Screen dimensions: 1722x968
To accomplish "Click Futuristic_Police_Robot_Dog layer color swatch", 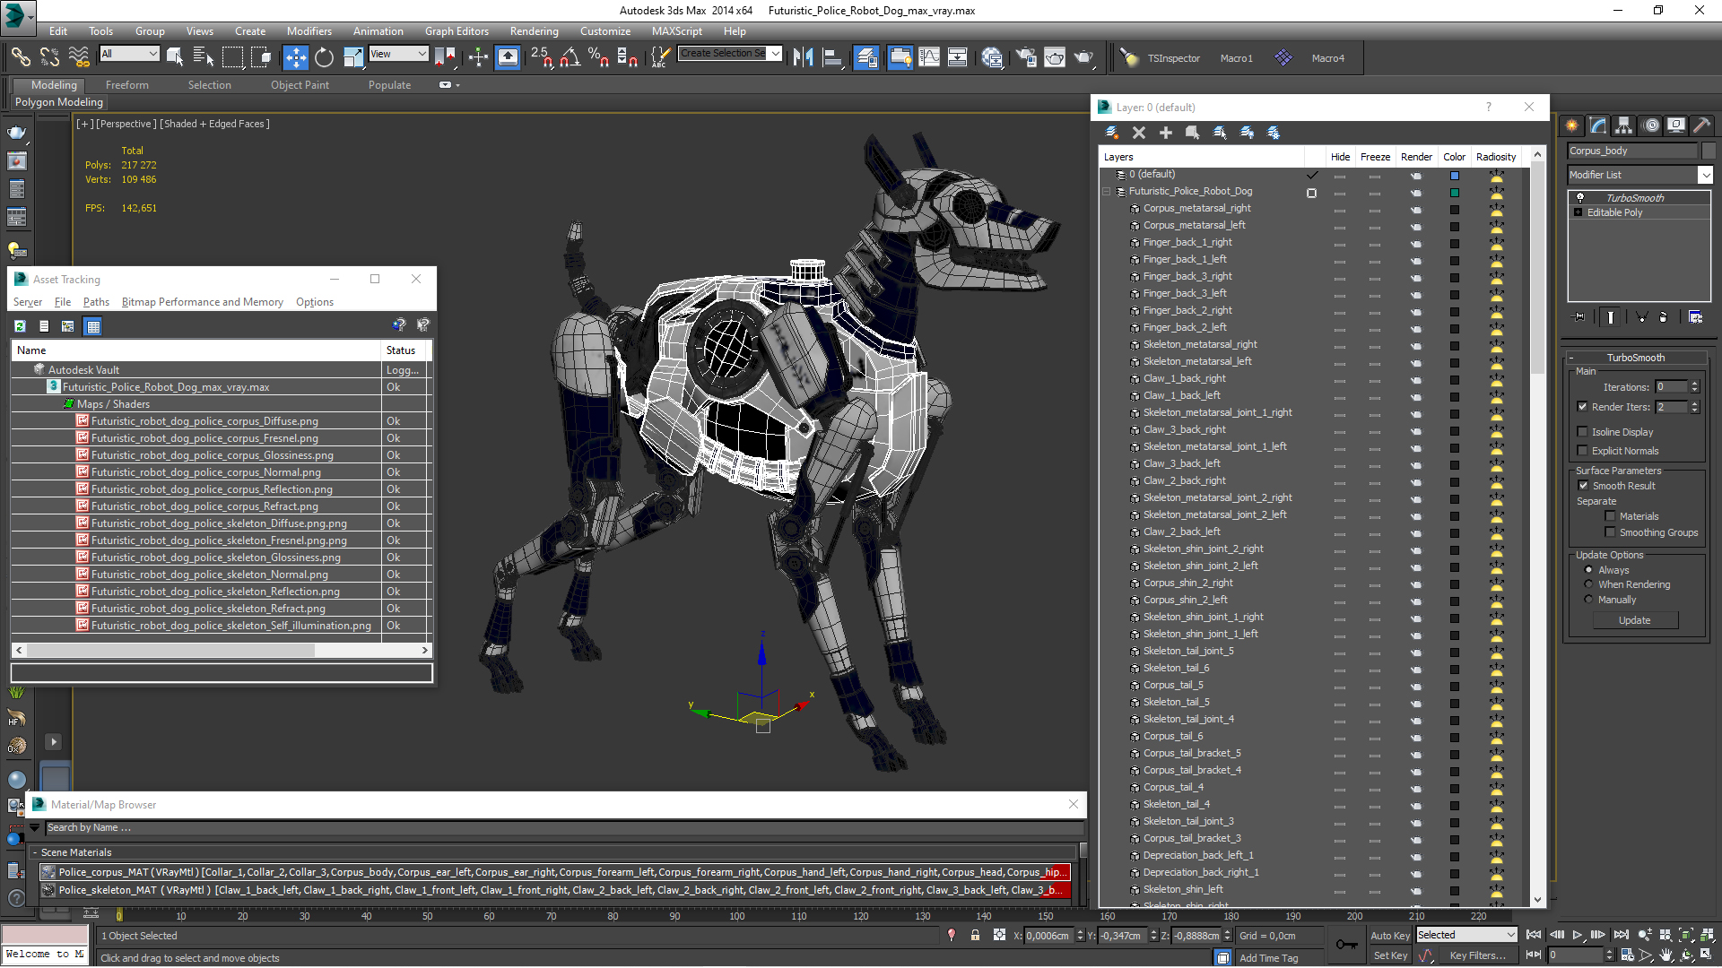I will pos(1455,193).
